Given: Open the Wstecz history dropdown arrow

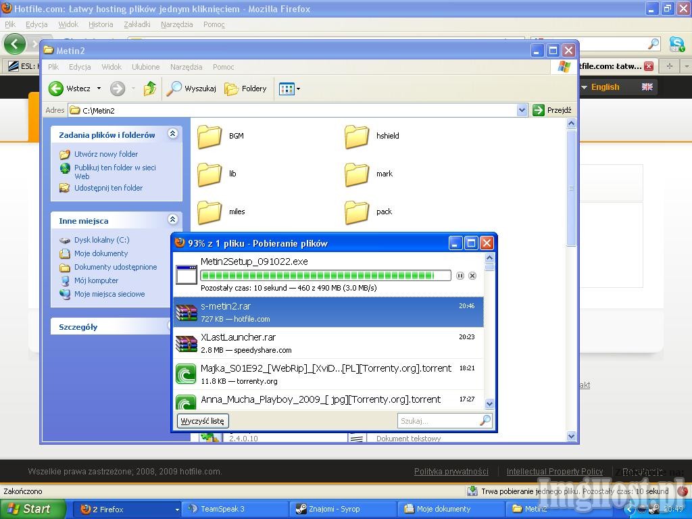Looking at the screenshot, I should (x=99, y=89).
